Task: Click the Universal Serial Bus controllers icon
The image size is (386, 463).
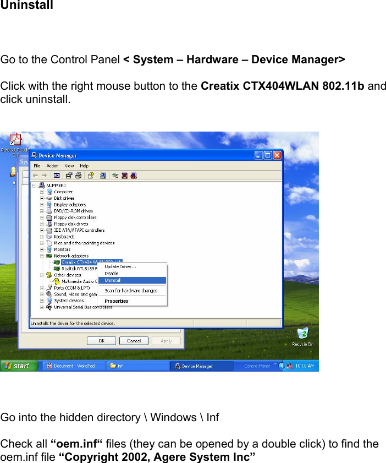Action: (x=49, y=307)
